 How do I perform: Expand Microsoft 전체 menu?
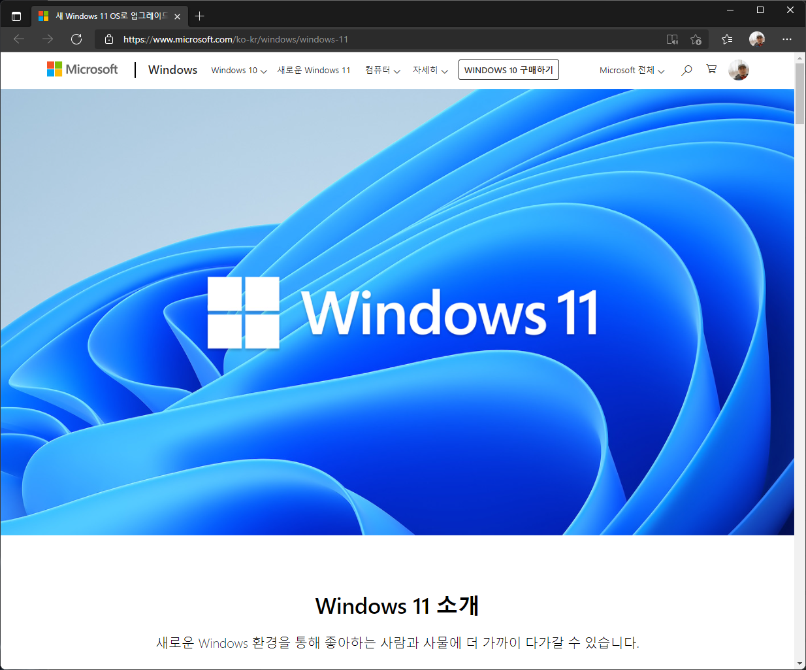[x=632, y=70]
